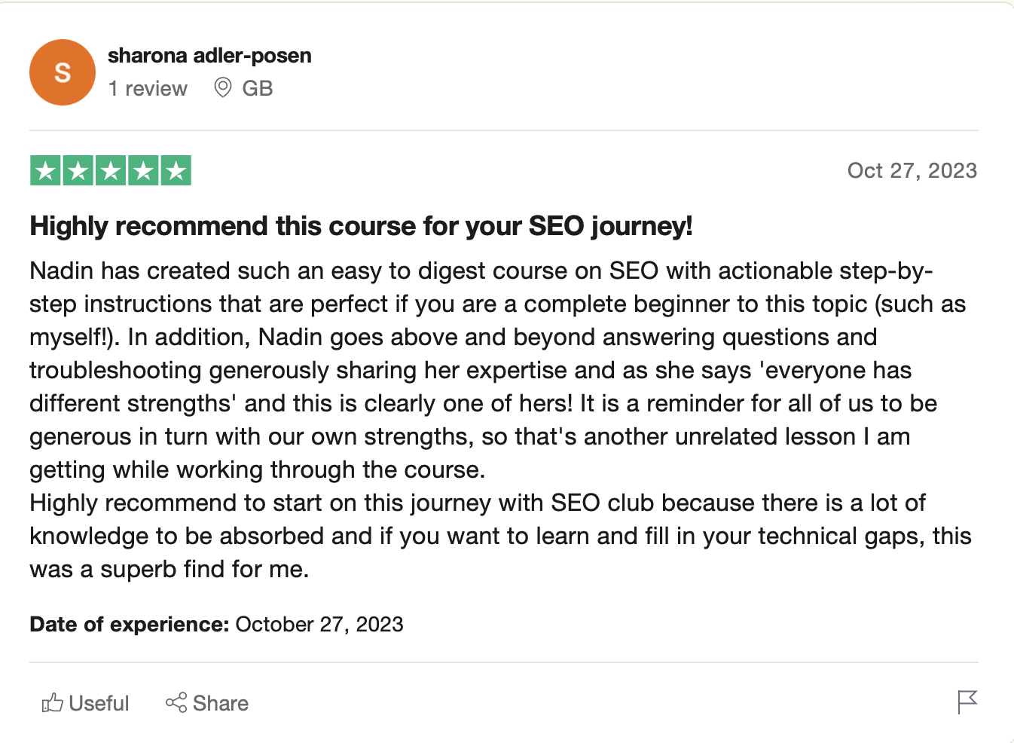The image size is (1014, 743).
Task: Click the "October 27, 2023" experience date
Action: point(319,625)
